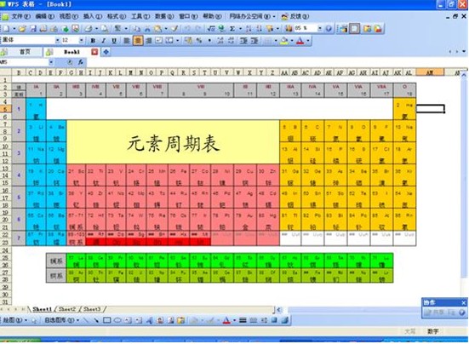
Task: Open the Draw (绘图) dropdown menu
Action: (15, 320)
